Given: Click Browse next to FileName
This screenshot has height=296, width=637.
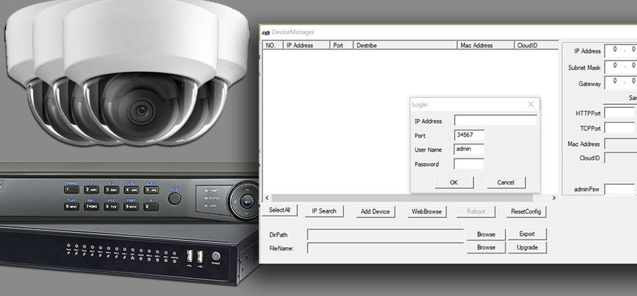Looking at the screenshot, I should 486,247.
